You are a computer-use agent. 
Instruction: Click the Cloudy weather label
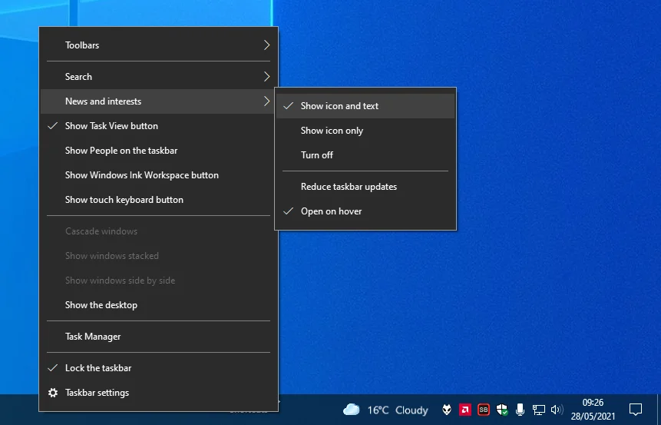(411, 410)
